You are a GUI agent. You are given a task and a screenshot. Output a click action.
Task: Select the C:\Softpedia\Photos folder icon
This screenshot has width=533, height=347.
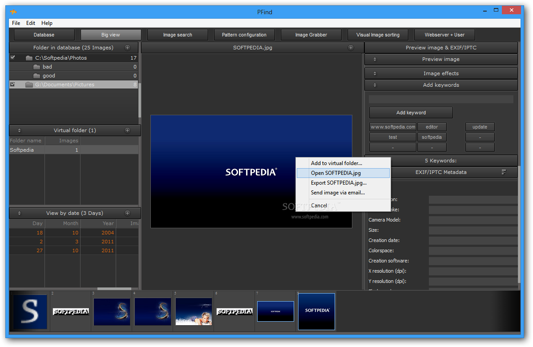(29, 58)
